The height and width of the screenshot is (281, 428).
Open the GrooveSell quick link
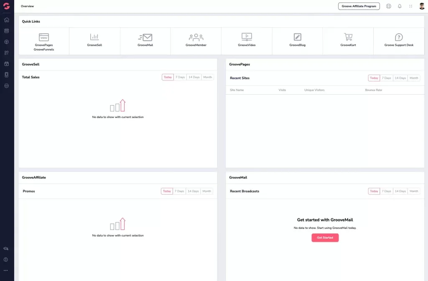point(94,41)
